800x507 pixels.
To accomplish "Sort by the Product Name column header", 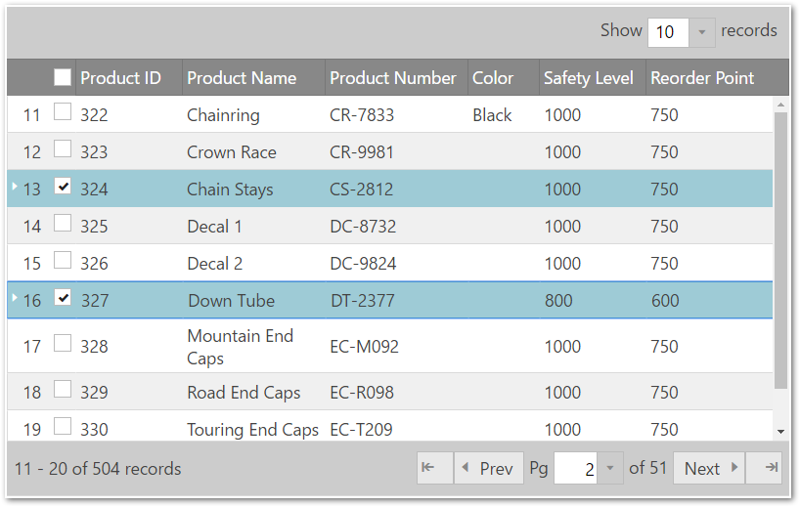I will pyautogui.click(x=242, y=78).
